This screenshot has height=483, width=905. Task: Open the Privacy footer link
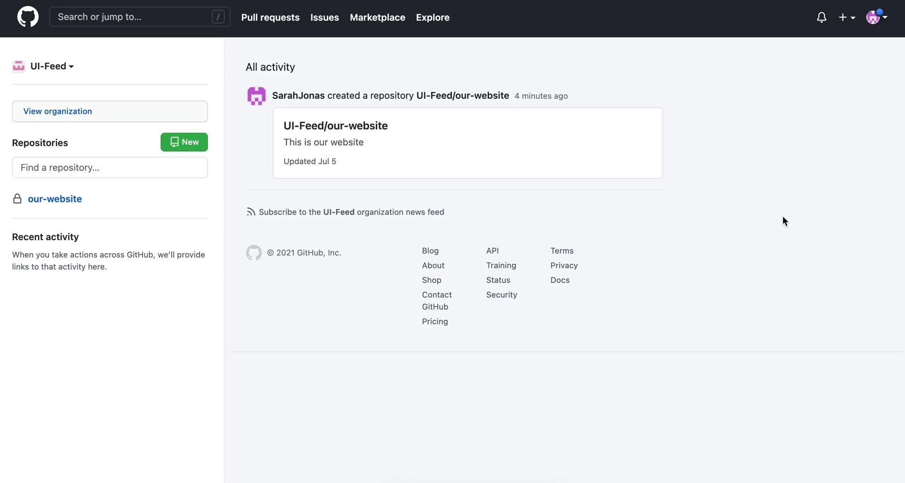[x=564, y=265]
